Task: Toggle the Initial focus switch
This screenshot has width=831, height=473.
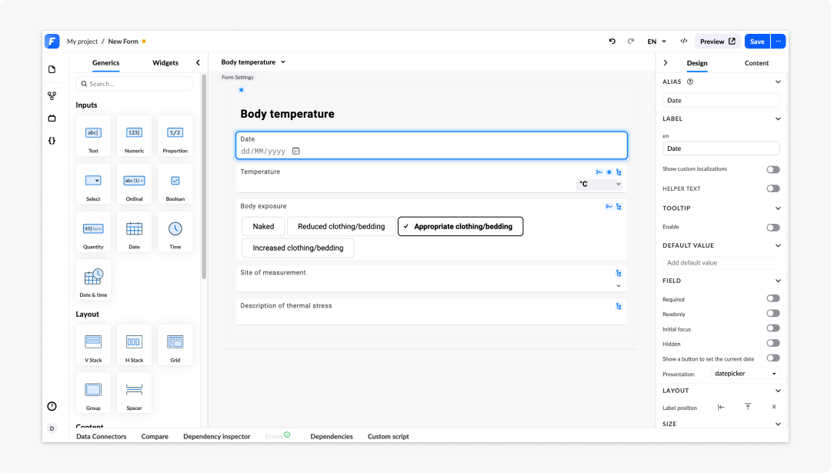Action: click(773, 328)
